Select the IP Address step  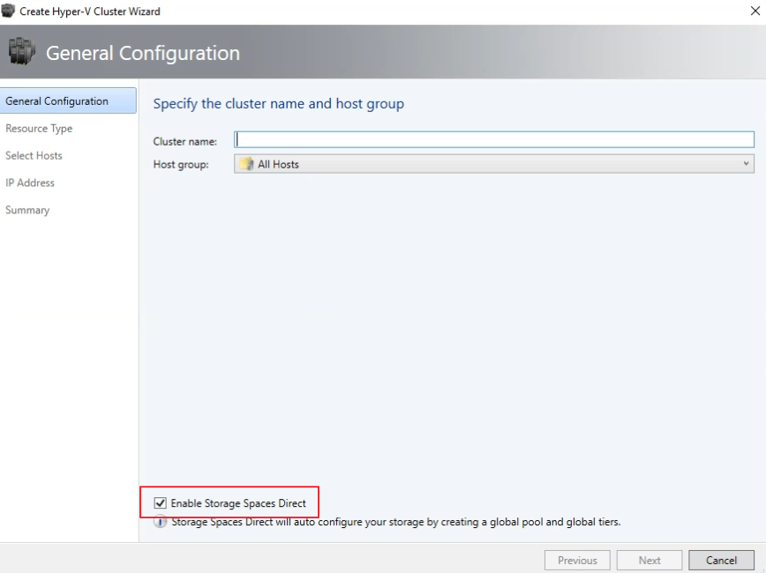[29, 182]
